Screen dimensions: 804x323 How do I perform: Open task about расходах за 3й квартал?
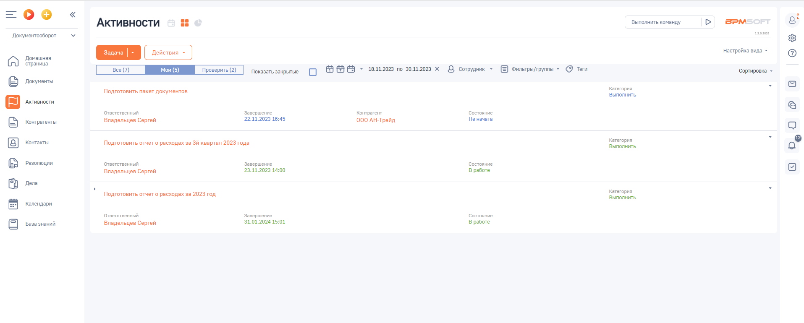pyautogui.click(x=177, y=143)
